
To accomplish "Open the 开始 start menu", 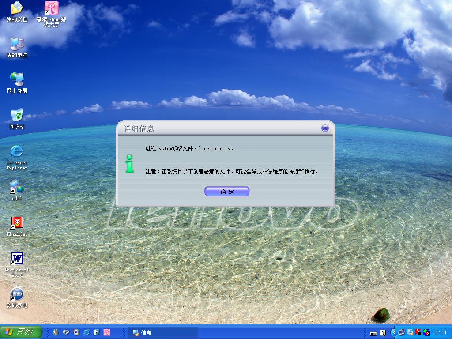I will (21, 332).
